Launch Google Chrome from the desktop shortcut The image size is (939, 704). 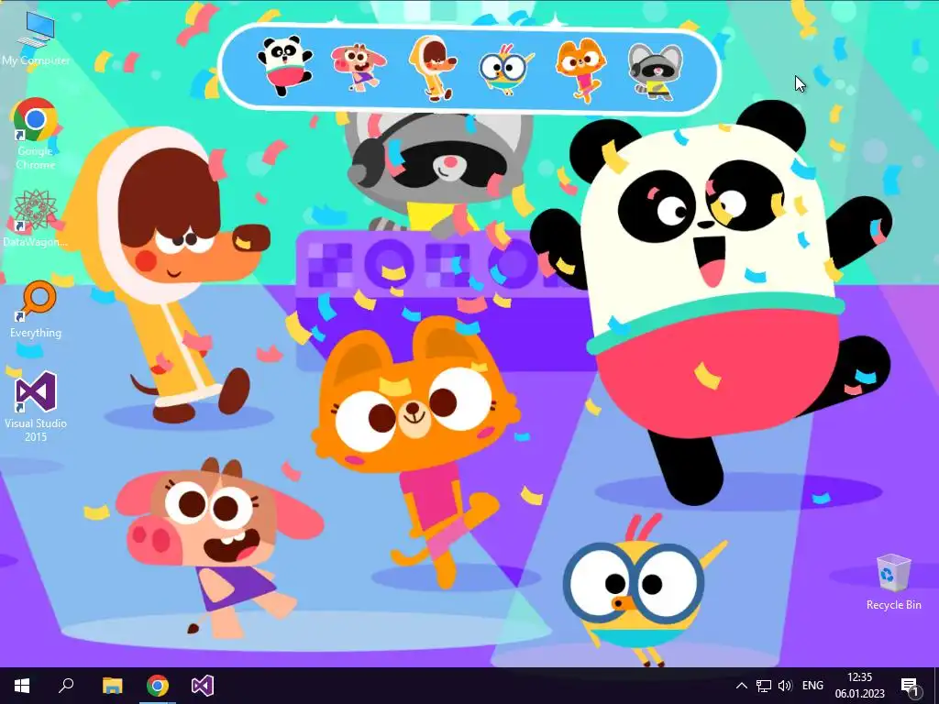pyautogui.click(x=36, y=134)
